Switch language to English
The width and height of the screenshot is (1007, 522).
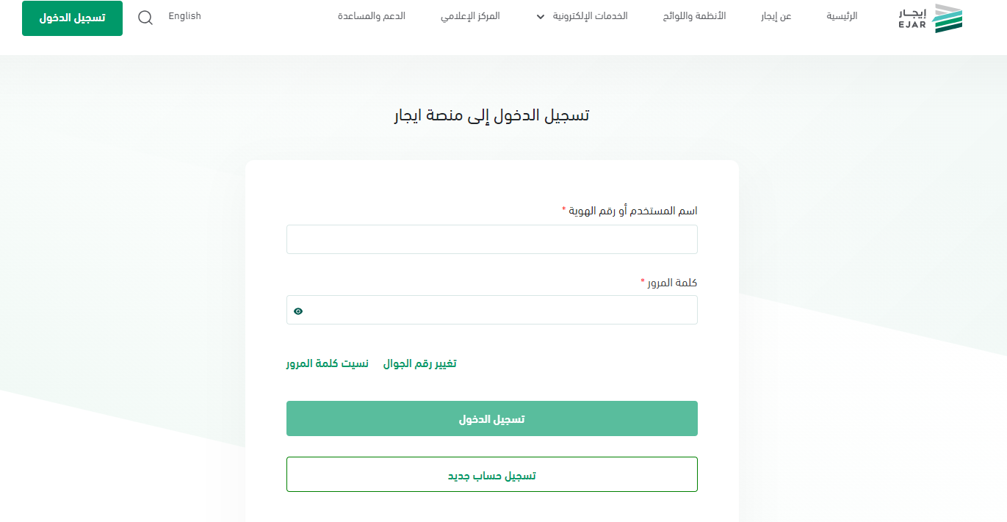click(x=184, y=16)
